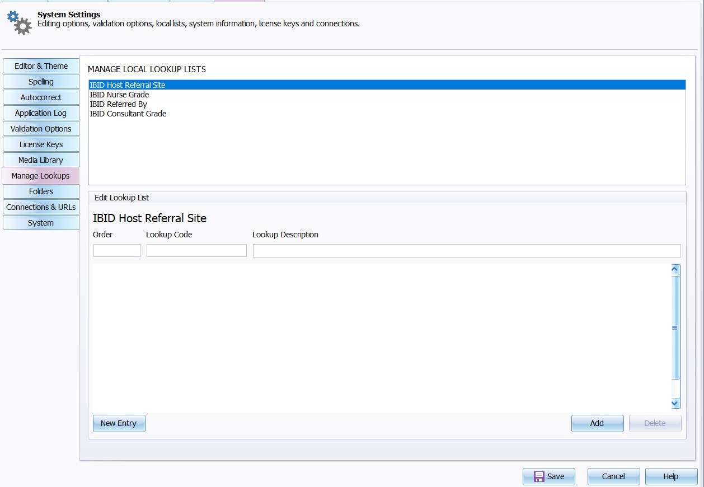The image size is (704, 487).
Task: Switch to the Spelling settings tab
Action: (x=41, y=82)
